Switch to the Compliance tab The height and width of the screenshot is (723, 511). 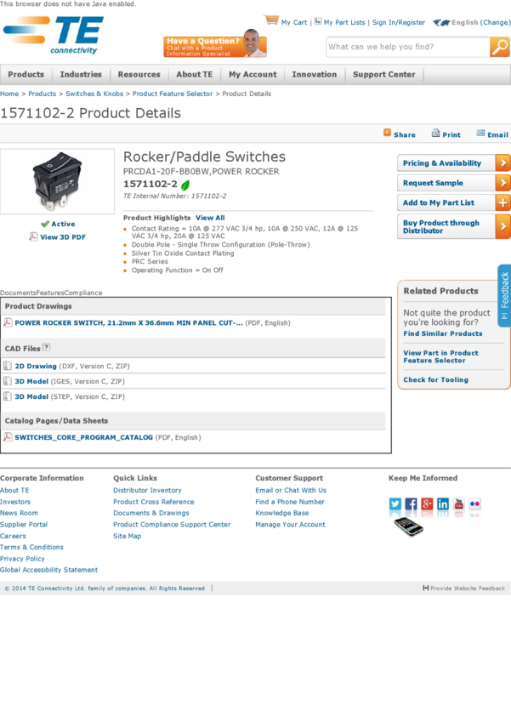83,293
